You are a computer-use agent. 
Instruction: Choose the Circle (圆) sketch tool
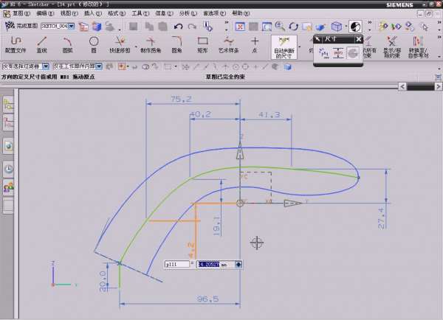[94, 44]
